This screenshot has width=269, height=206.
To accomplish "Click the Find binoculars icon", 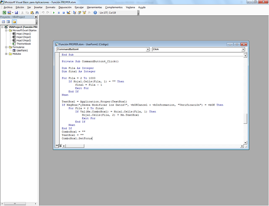I will click(37, 13).
